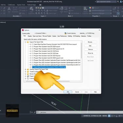Open the Add-ins ribbon tab
The width and height of the screenshot is (123, 123).
pos(3,5)
